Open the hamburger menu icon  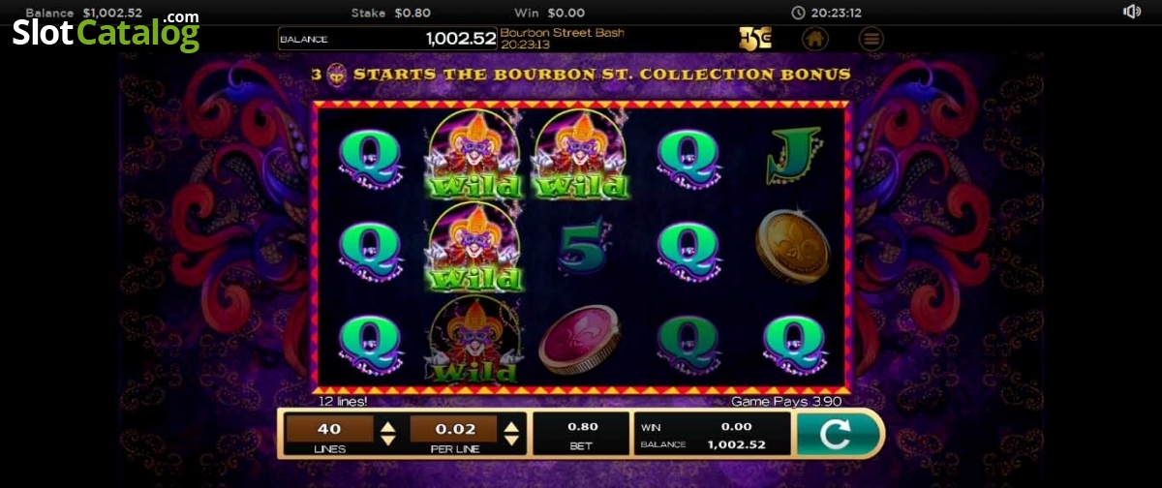871,39
